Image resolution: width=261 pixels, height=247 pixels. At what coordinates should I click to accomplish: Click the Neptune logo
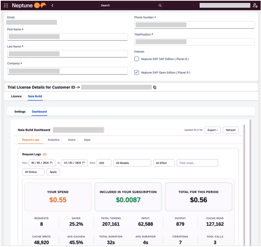click(29, 5)
